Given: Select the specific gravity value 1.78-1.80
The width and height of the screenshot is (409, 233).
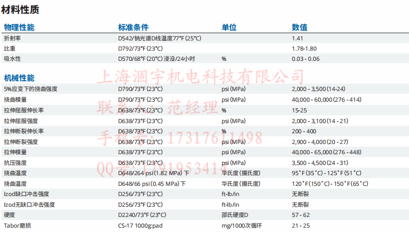Looking at the screenshot, I should click(x=304, y=49).
